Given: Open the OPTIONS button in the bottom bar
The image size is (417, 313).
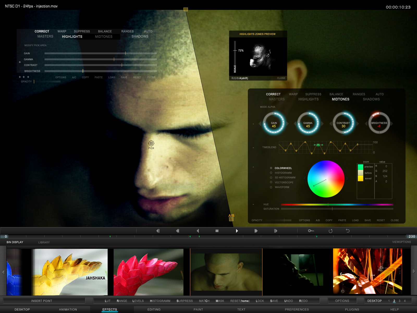Looking at the screenshot, I should 342,301.
